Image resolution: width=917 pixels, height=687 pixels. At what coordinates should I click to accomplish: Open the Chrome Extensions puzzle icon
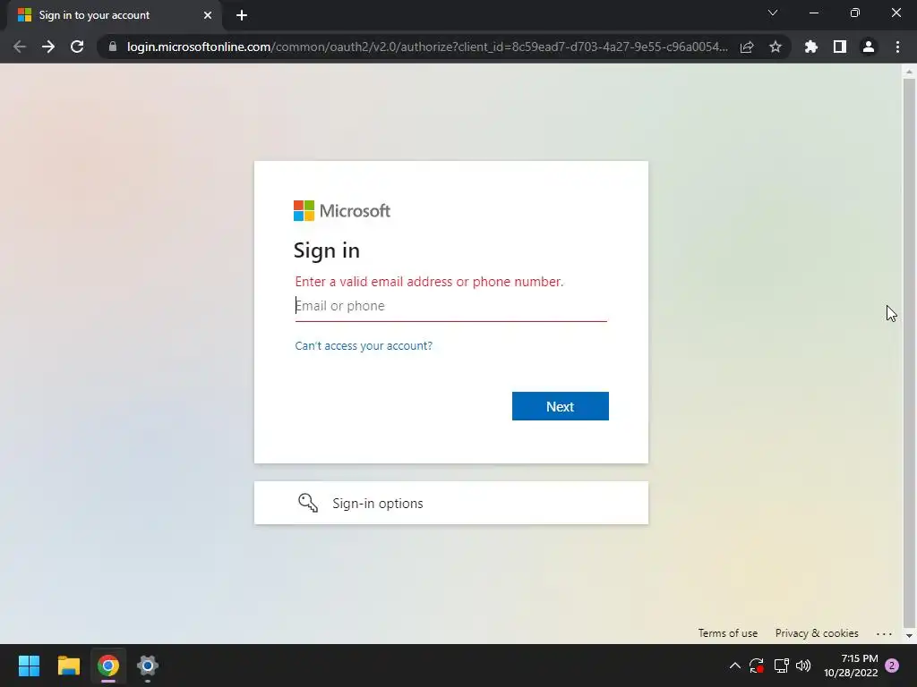(811, 47)
